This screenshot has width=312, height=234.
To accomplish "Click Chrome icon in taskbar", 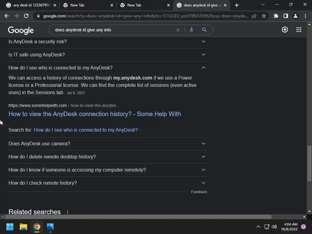I will click(x=37, y=227).
